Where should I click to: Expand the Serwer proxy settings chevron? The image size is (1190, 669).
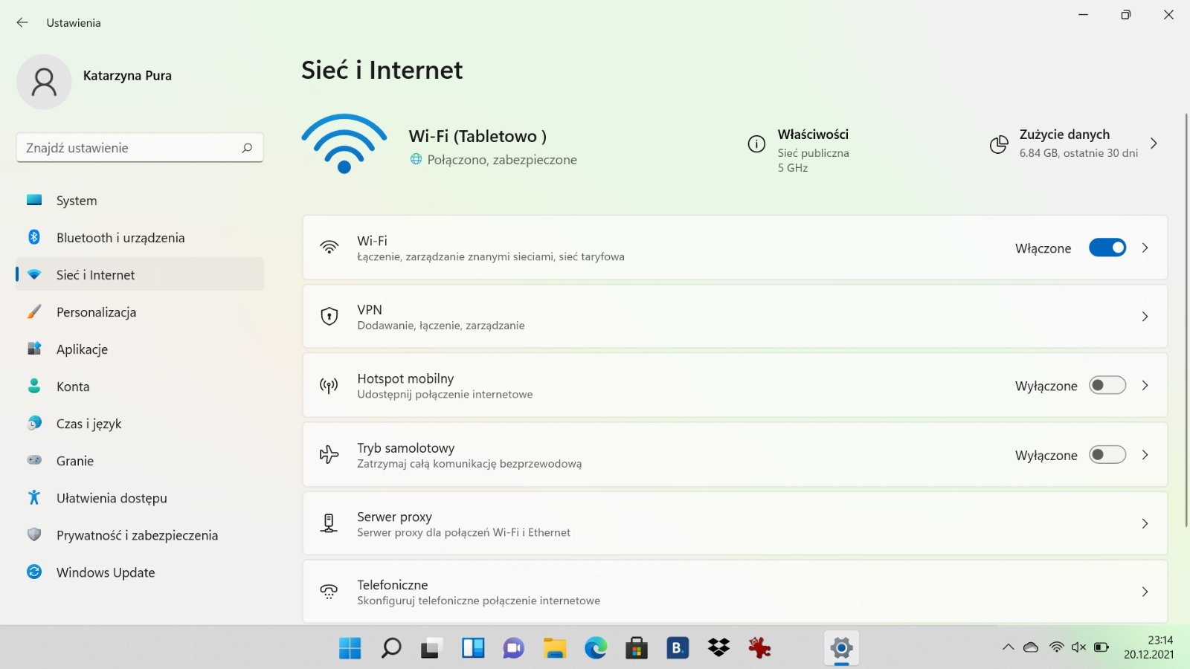1145,523
